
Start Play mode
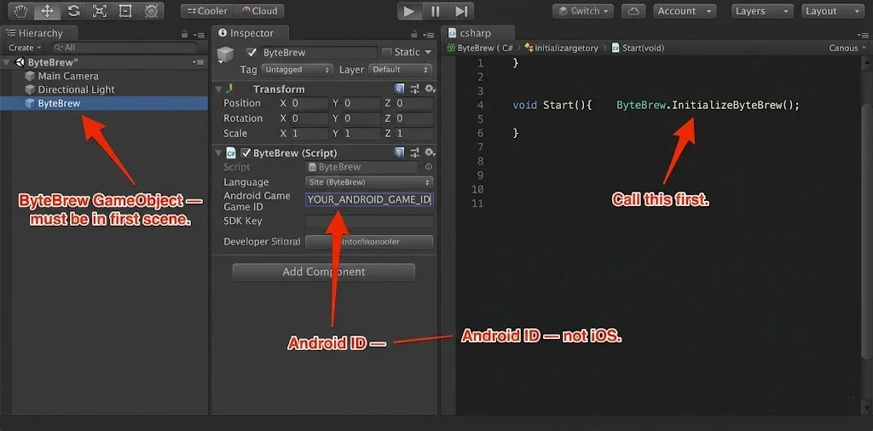(x=409, y=11)
